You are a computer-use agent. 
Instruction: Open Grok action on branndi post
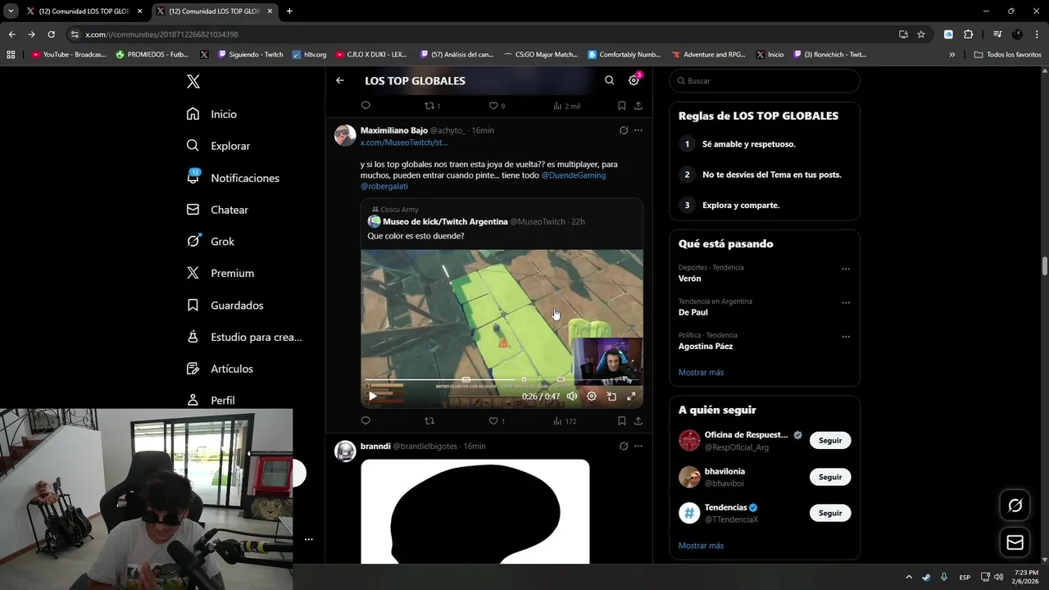point(624,446)
